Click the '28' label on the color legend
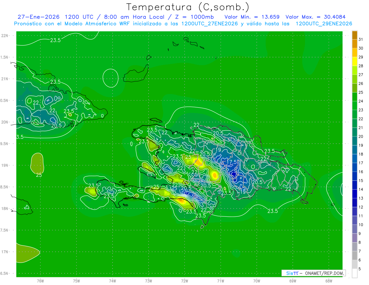 point(361,66)
